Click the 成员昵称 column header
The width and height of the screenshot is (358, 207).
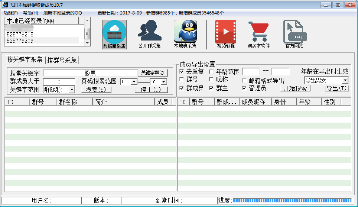[255, 102]
